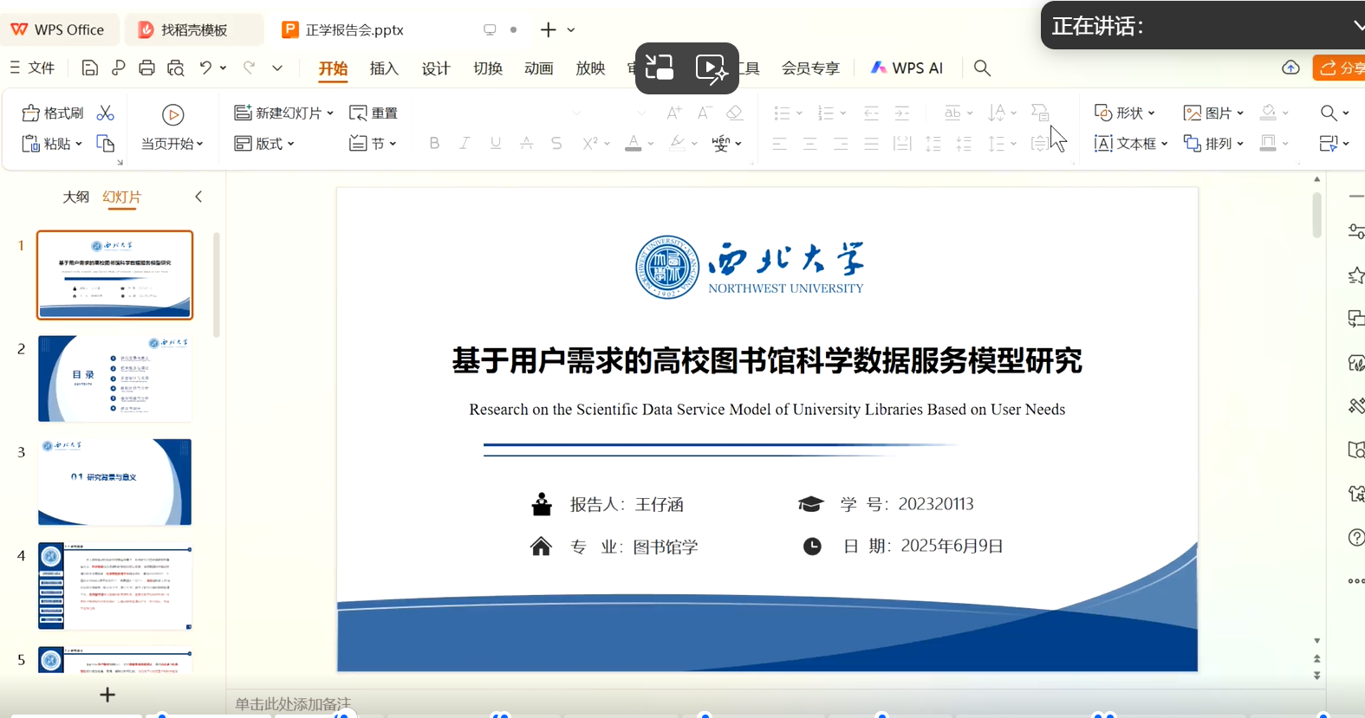This screenshot has width=1365, height=718.
Task: Expand the 形状 shapes dropdown
Action: pos(1125,113)
